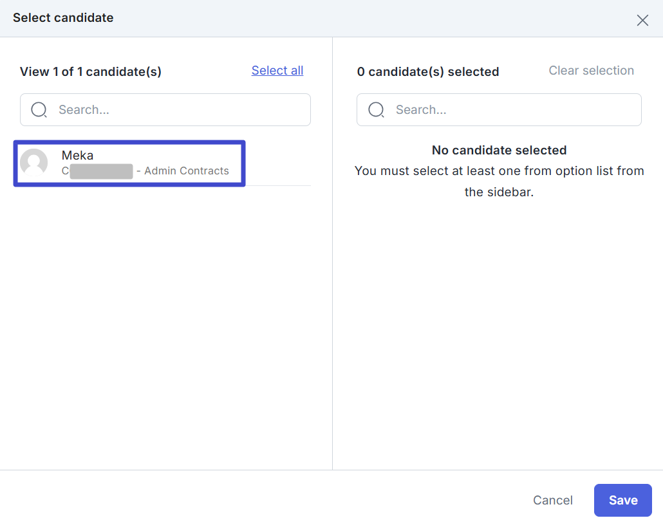Focus the candidate list search field
The width and height of the screenshot is (663, 527).
coord(180,110)
